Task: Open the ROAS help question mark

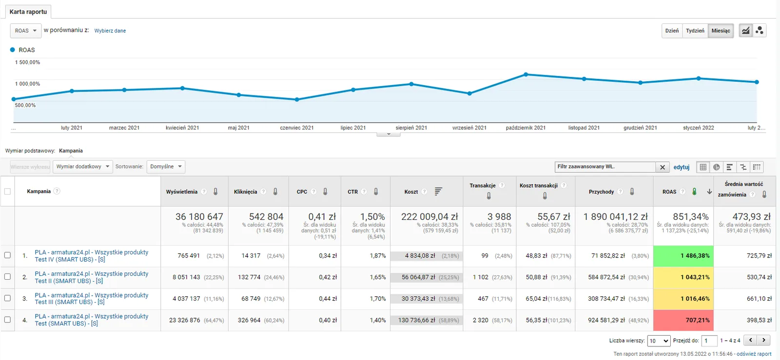Action: [682, 192]
